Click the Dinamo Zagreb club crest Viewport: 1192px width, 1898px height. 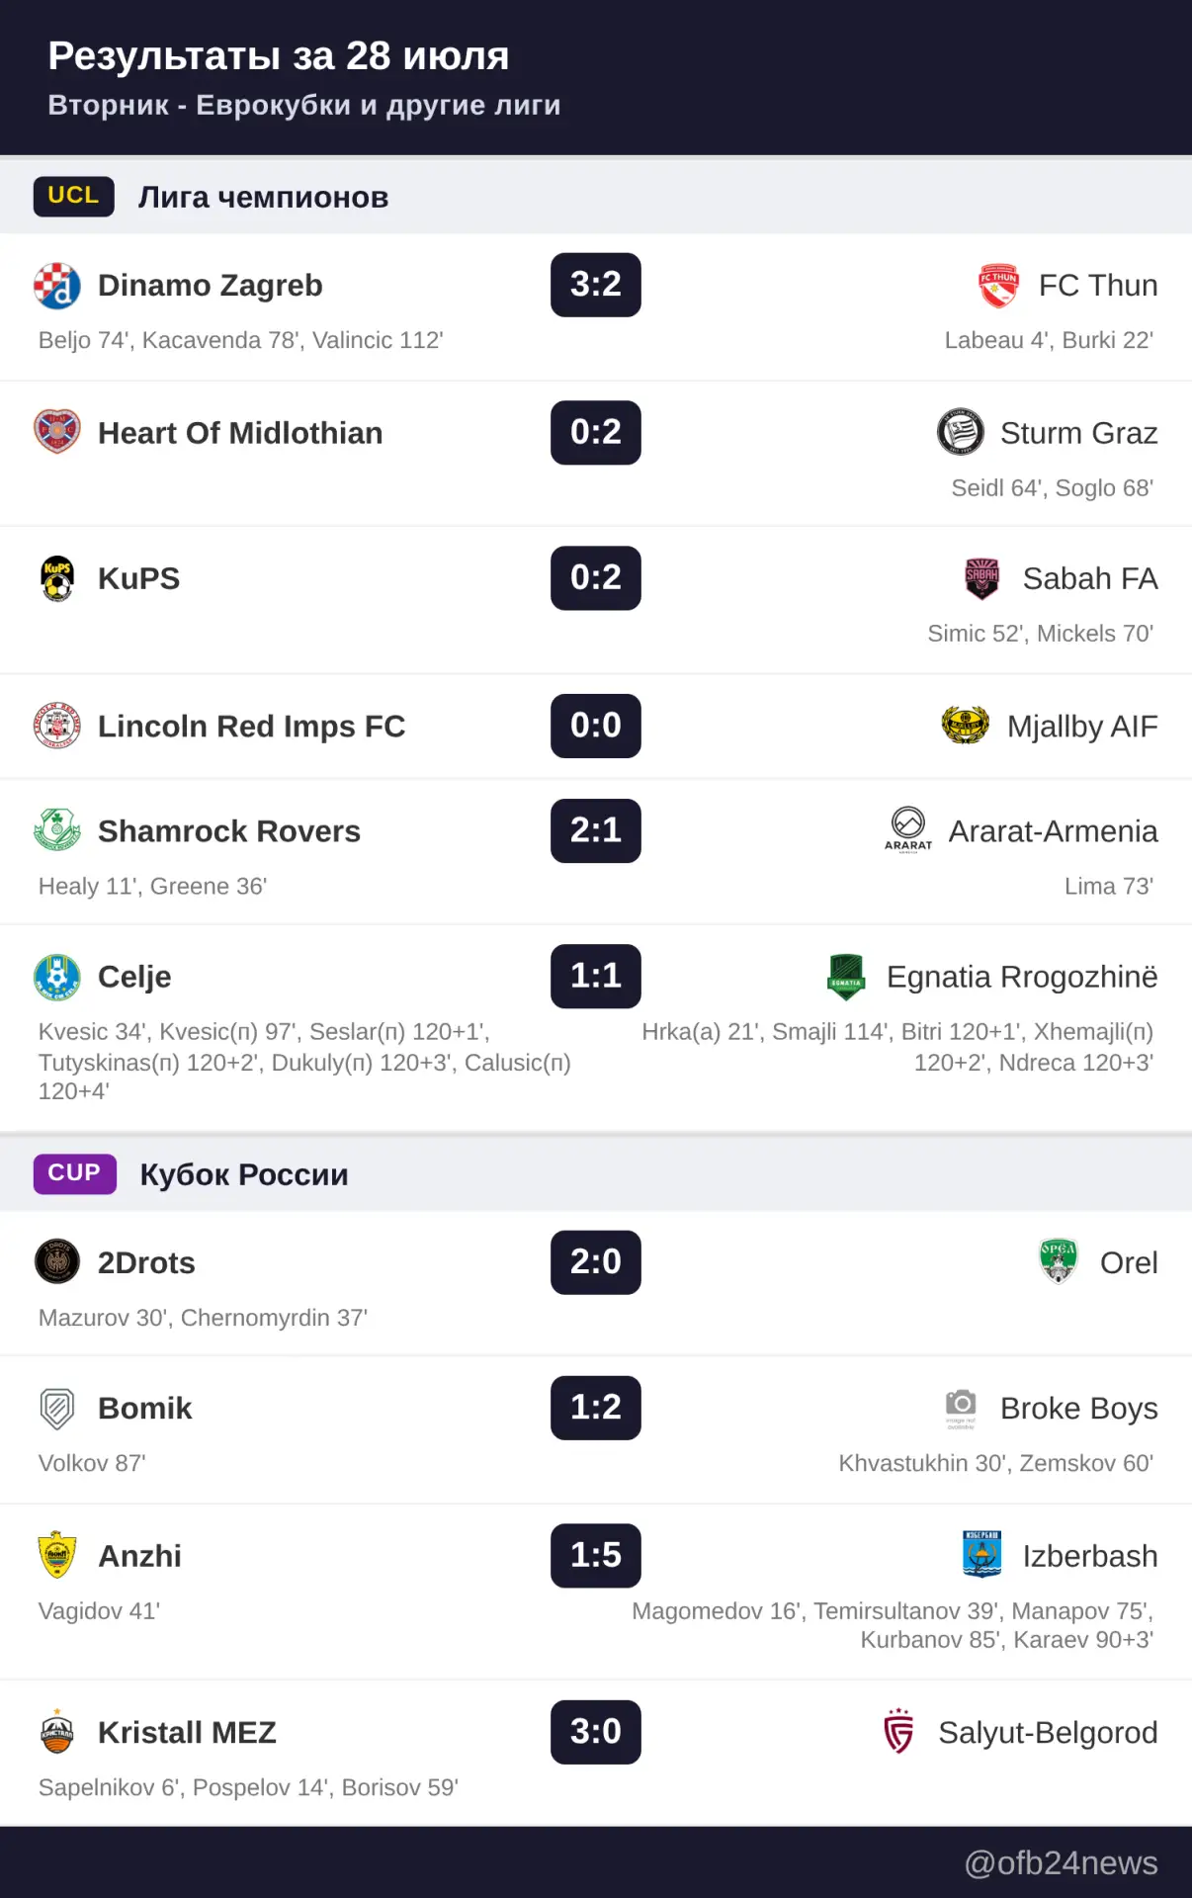click(57, 286)
